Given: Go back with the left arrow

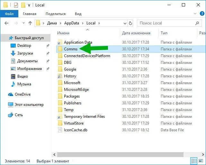Looking at the screenshot, I should point(6,23).
